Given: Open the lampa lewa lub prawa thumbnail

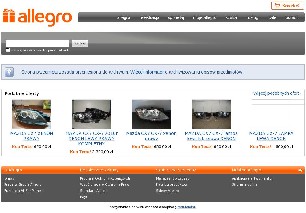Looking at the screenshot, I should tap(211, 114).
